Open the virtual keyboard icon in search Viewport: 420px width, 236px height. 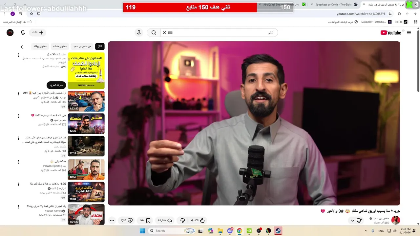170,33
